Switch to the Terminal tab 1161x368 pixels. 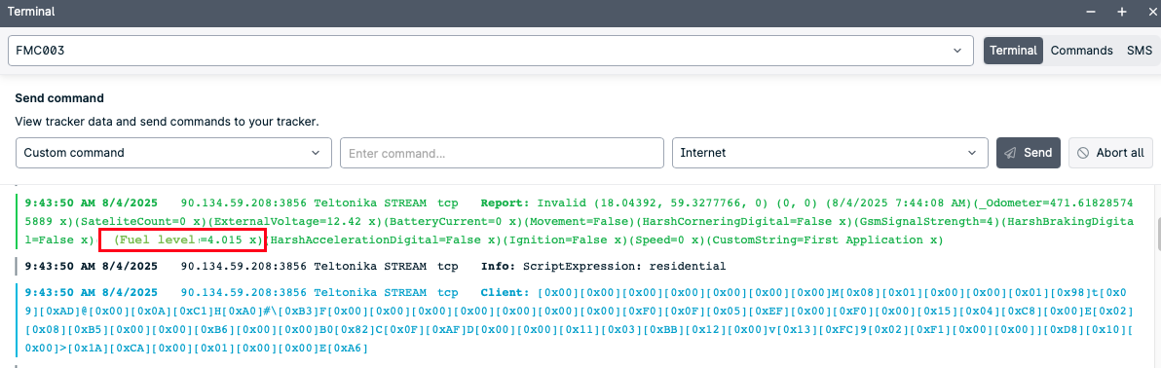1013,51
